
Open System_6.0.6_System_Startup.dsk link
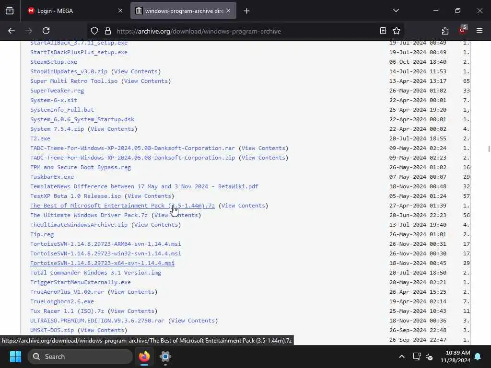82,119
